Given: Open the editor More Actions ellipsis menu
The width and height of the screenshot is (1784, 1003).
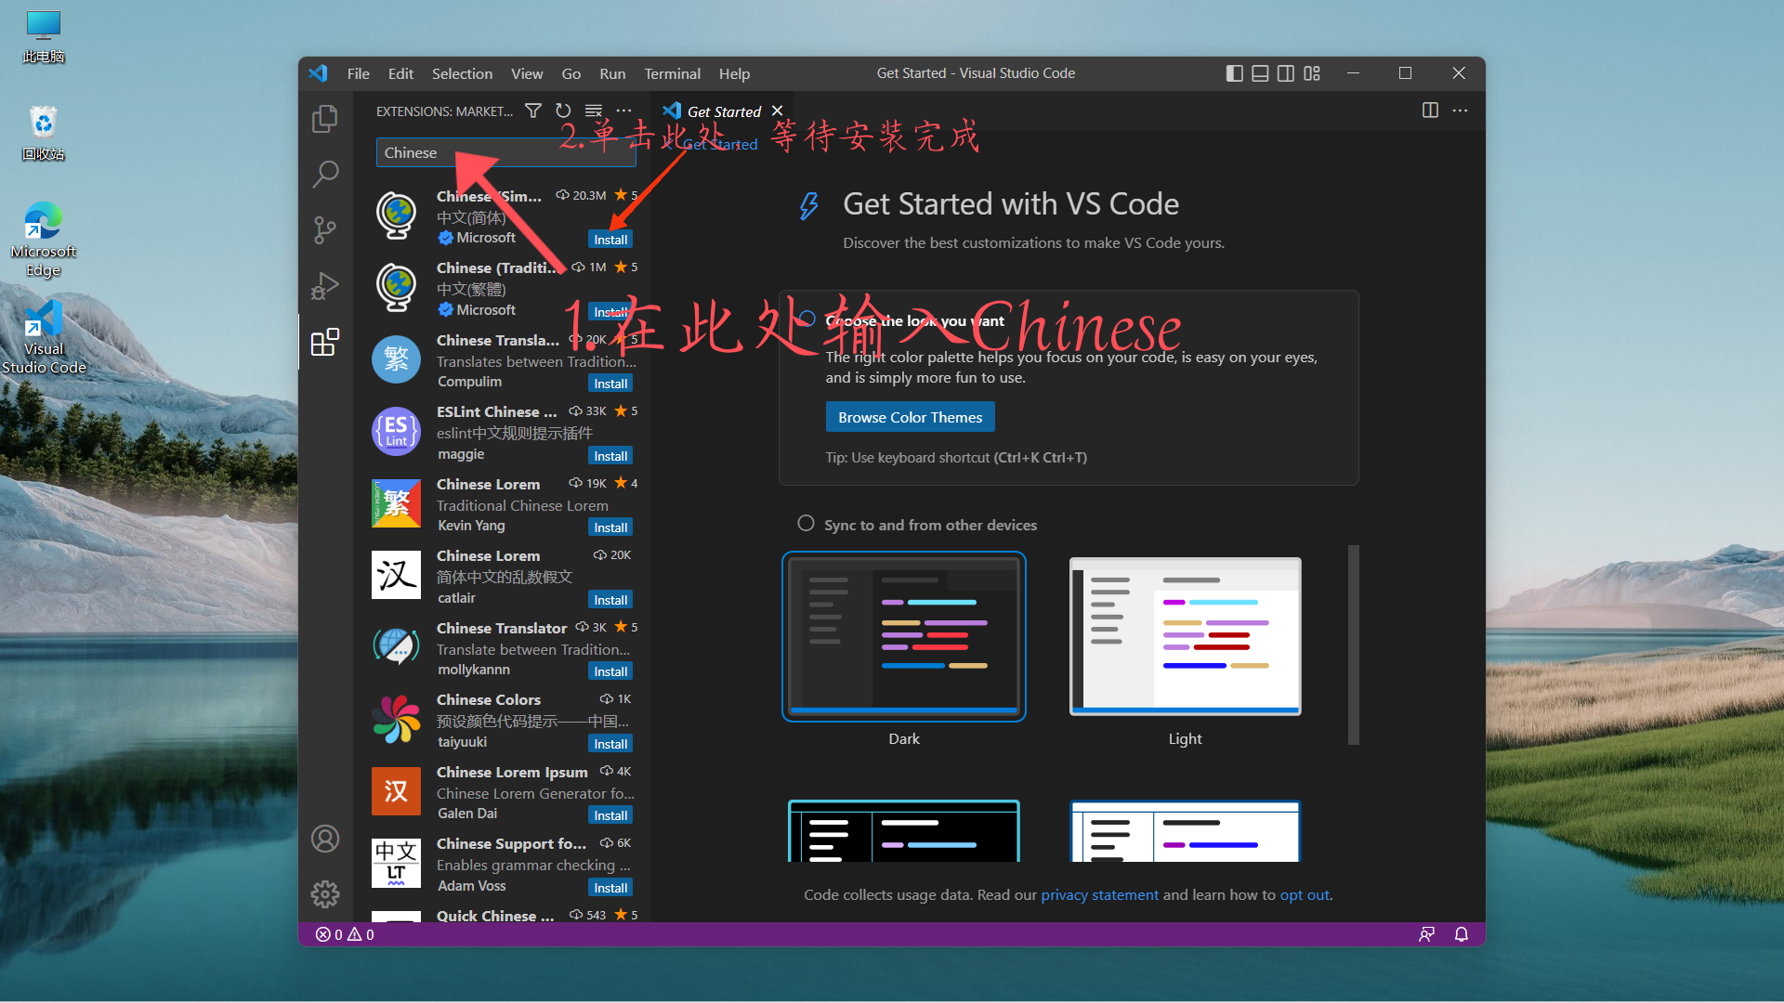Looking at the screenshot, I should click(x=1460, y=110).
